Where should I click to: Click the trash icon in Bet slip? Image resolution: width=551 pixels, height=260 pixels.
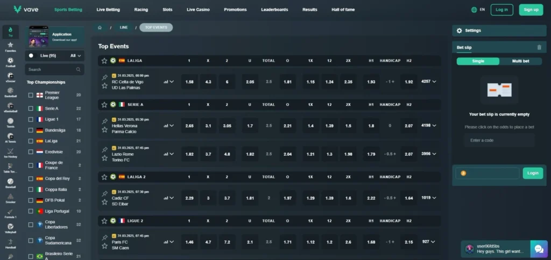[x=539, y=48]
